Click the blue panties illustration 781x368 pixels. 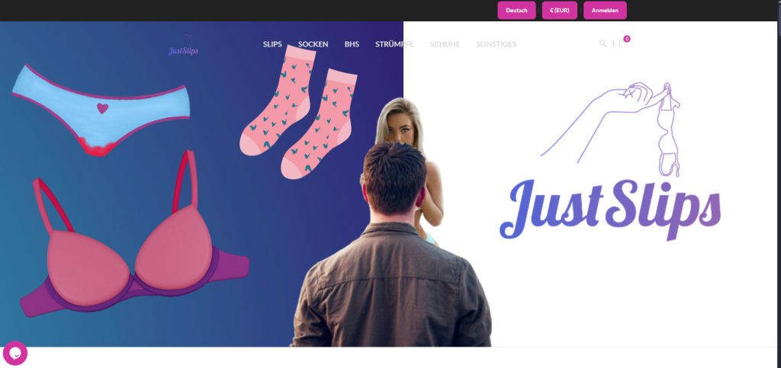pyautogui.click(x=101, y=110)
